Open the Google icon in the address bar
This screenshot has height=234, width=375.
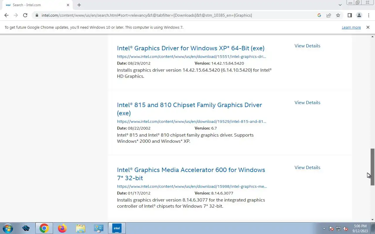point(319,15)
